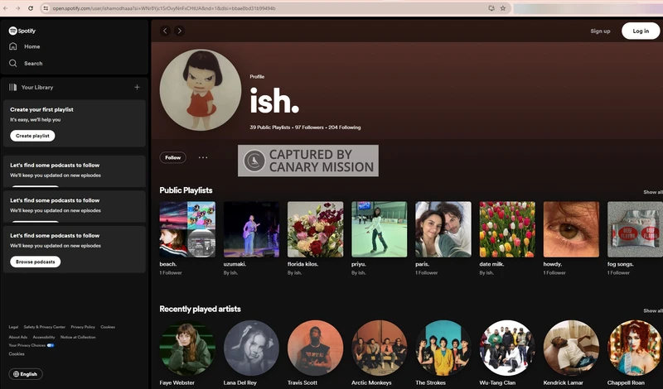Open the three-dot more options menu
This screenshot has width=663, height=389.
[x=203, y=157]
